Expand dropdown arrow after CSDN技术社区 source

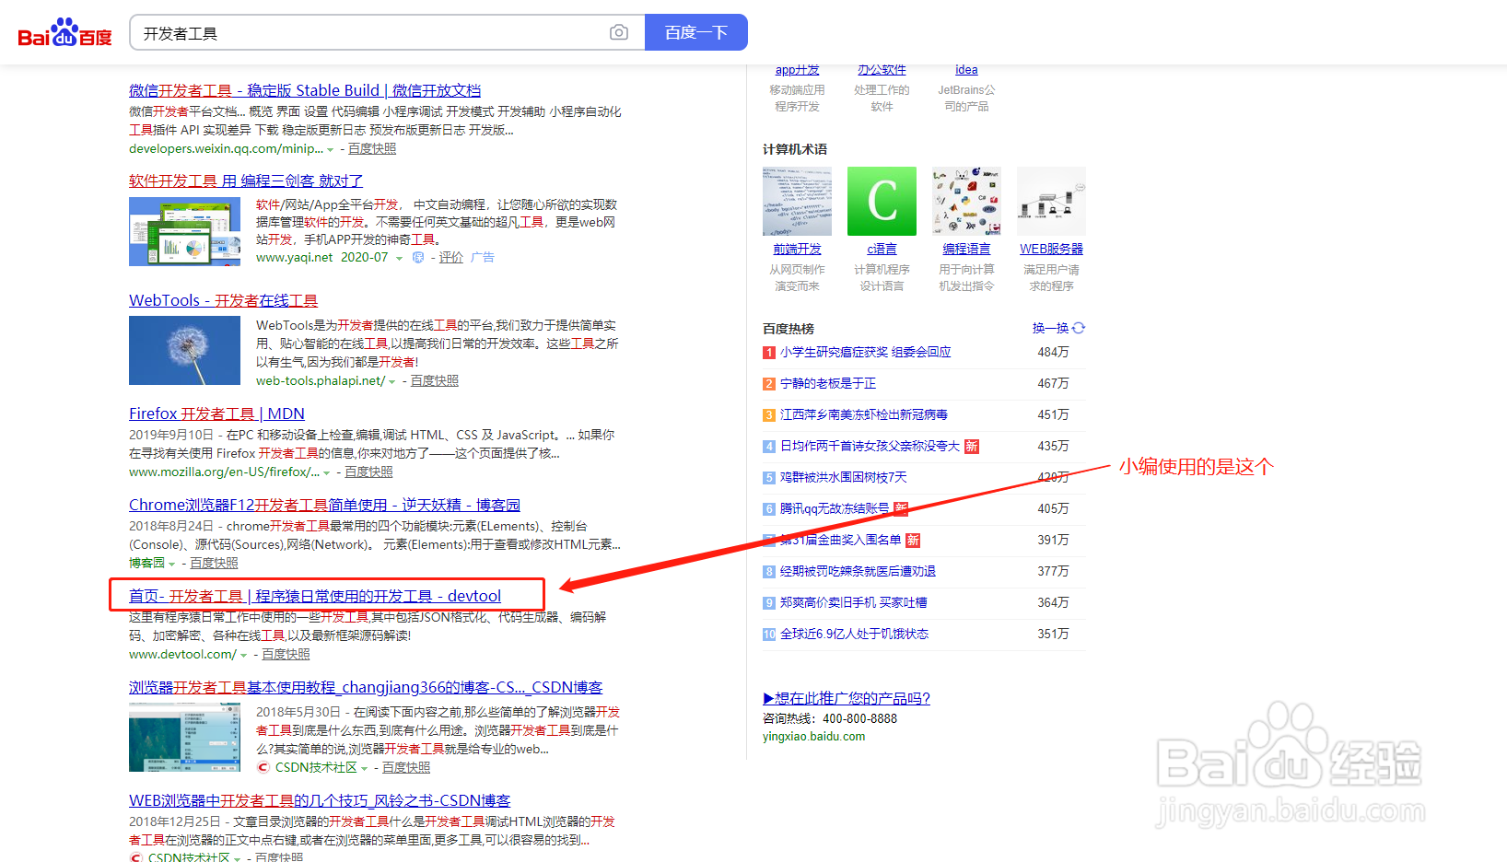365,768
